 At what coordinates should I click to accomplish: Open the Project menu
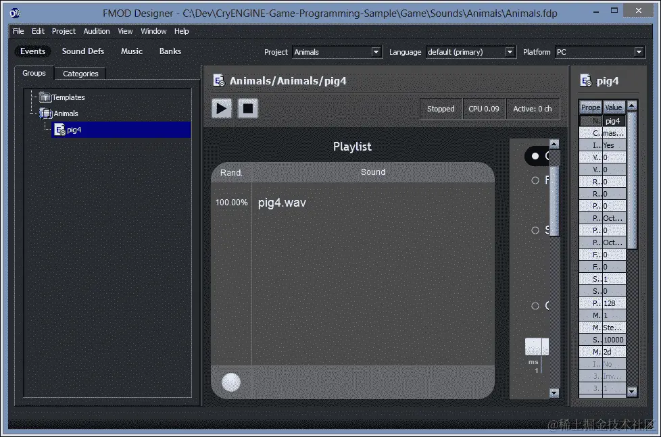pyautogui.click(x=64, y=31)
